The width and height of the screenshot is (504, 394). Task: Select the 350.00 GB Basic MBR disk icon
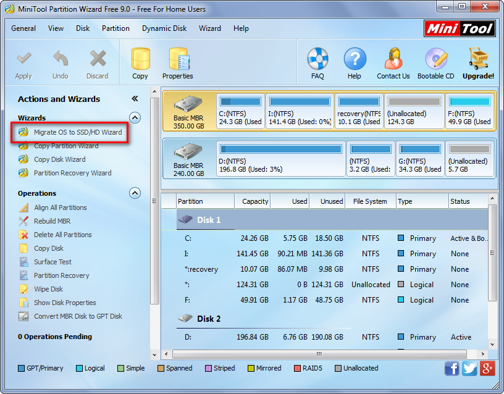click(188, 104)
